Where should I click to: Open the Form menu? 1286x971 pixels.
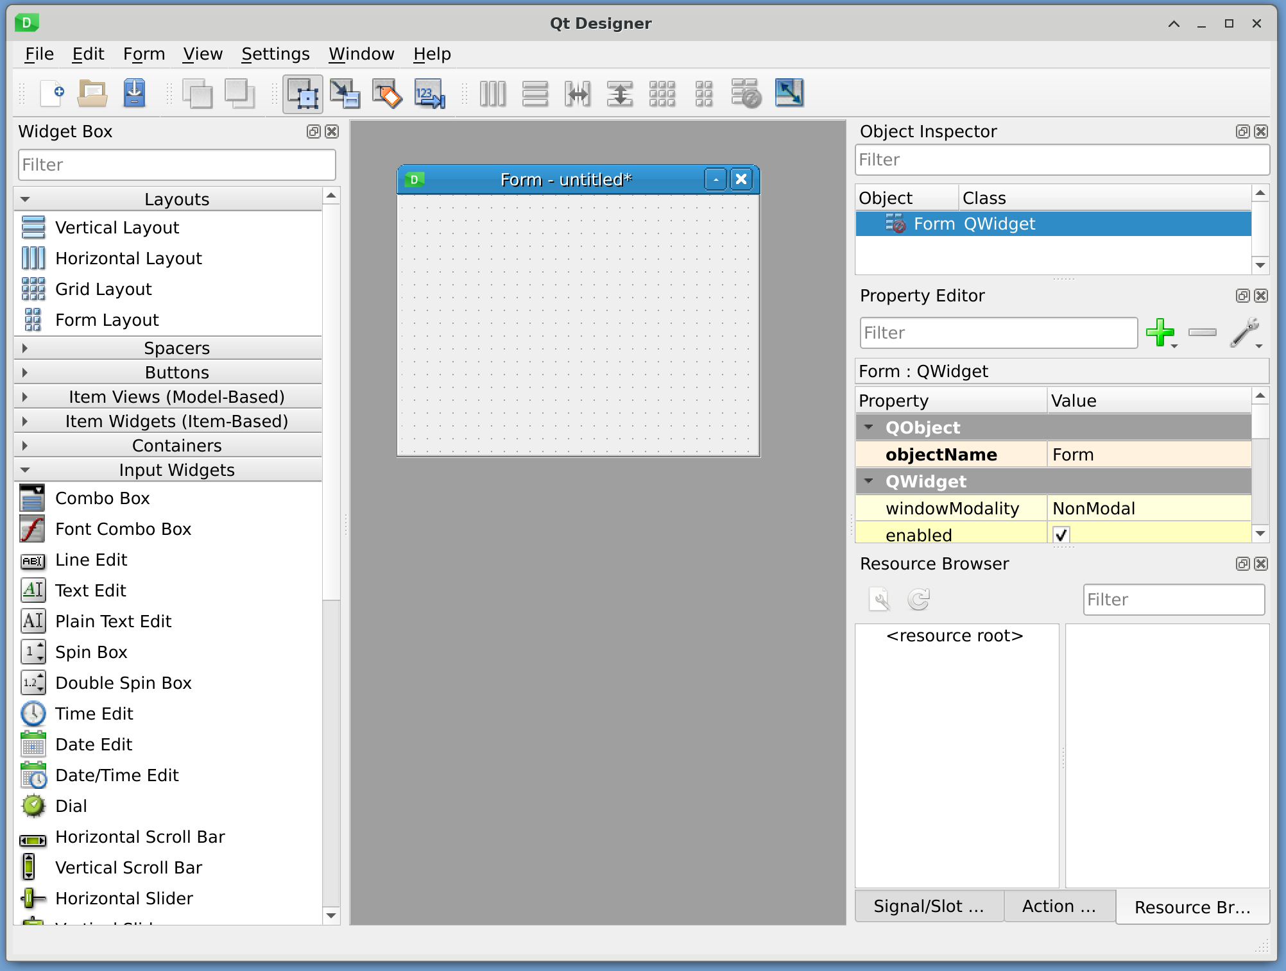(144, 54)
